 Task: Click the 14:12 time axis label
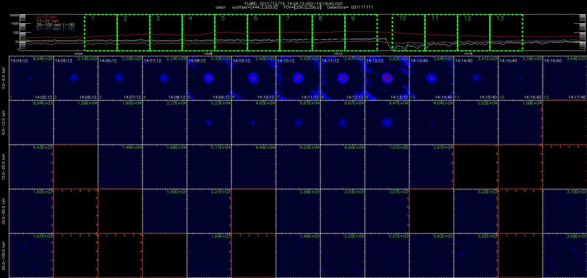[x=338, y=54]
